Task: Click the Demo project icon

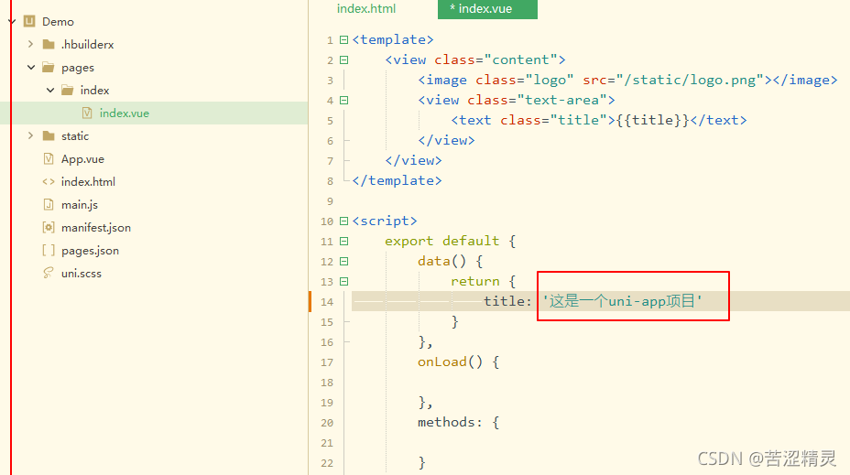Action: [29, 22]
